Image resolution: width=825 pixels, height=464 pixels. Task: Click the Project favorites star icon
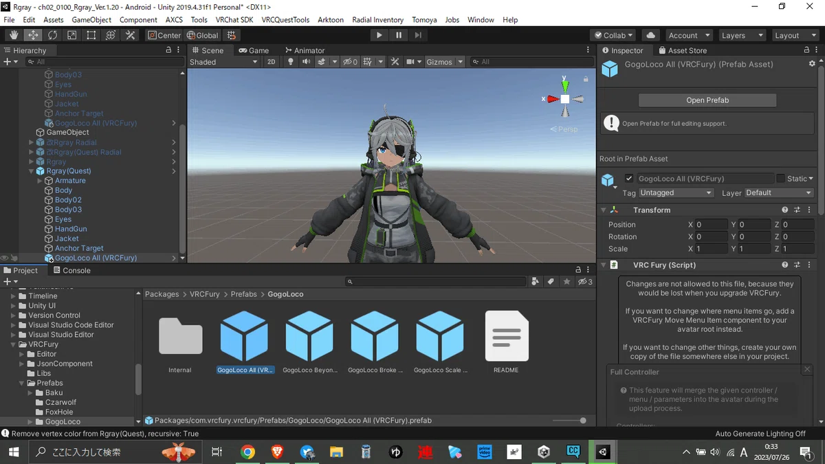click(x=566, y=281)
